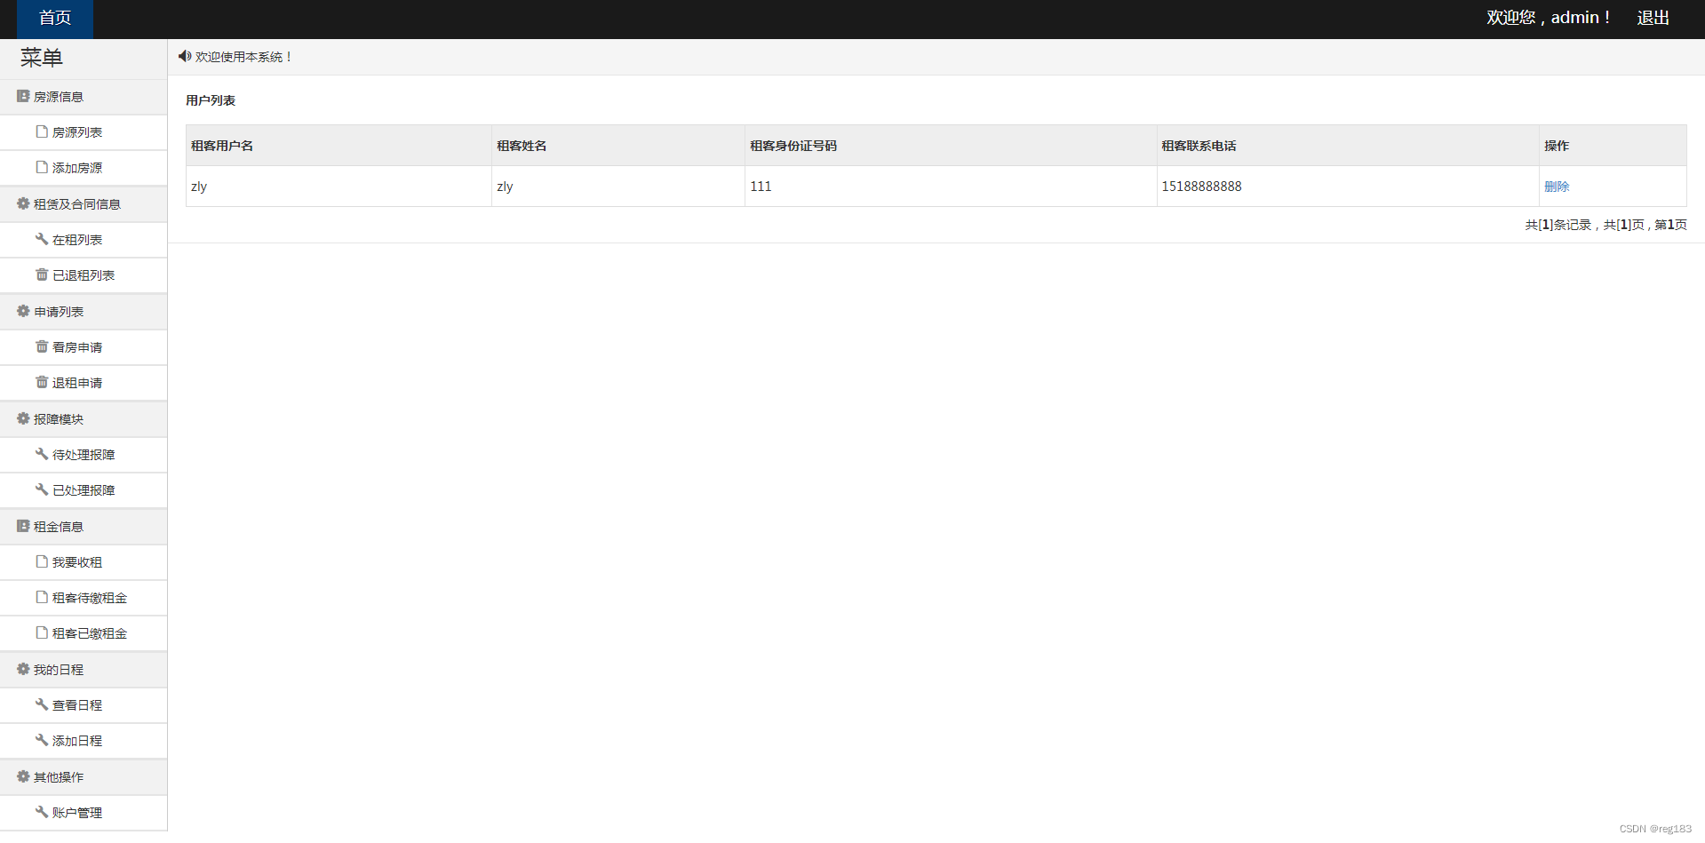Click the wrench icon next to 账户管理

point(42,812)
